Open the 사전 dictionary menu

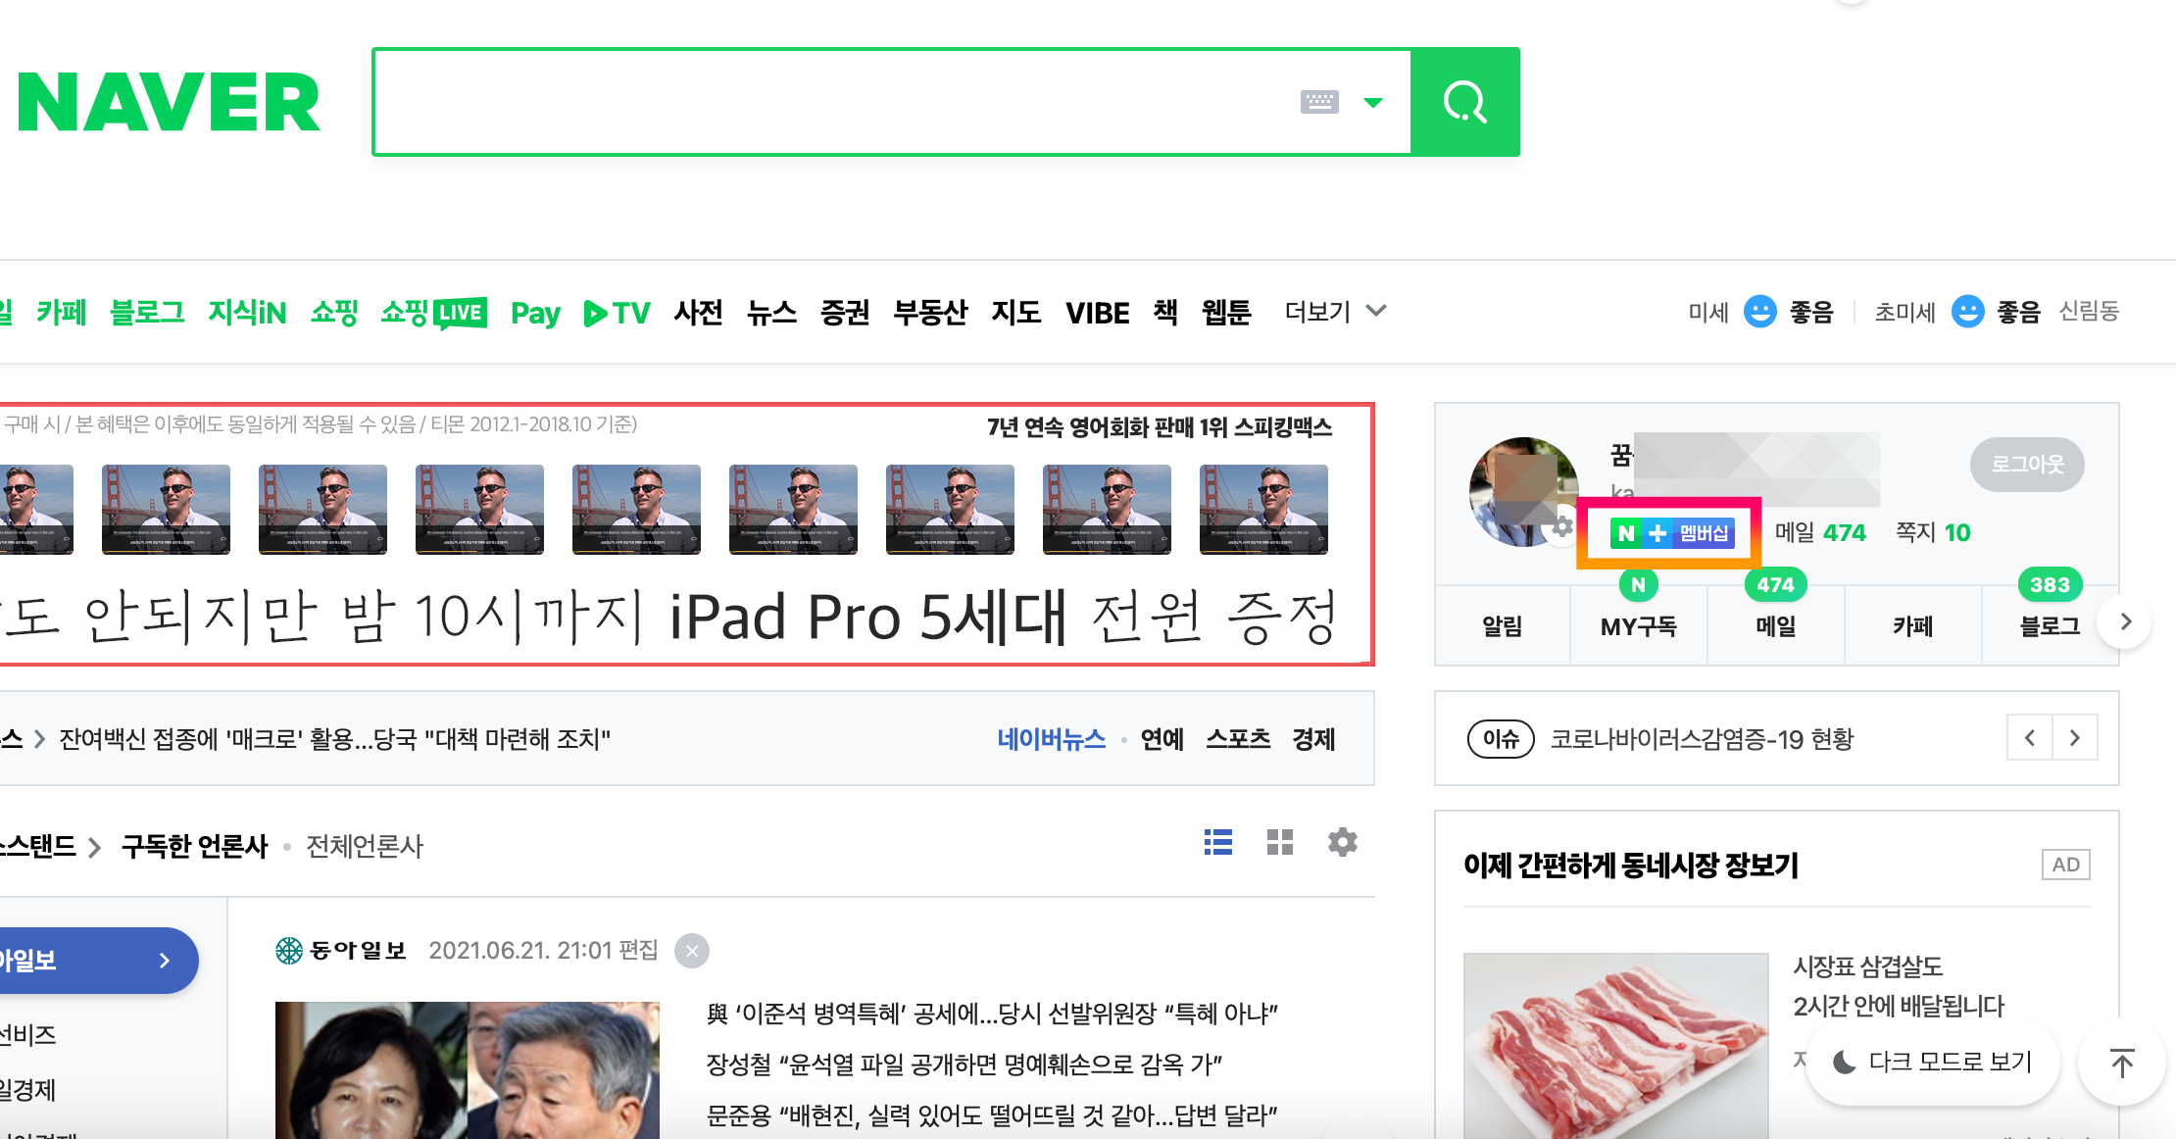click(x=698, y=313)
